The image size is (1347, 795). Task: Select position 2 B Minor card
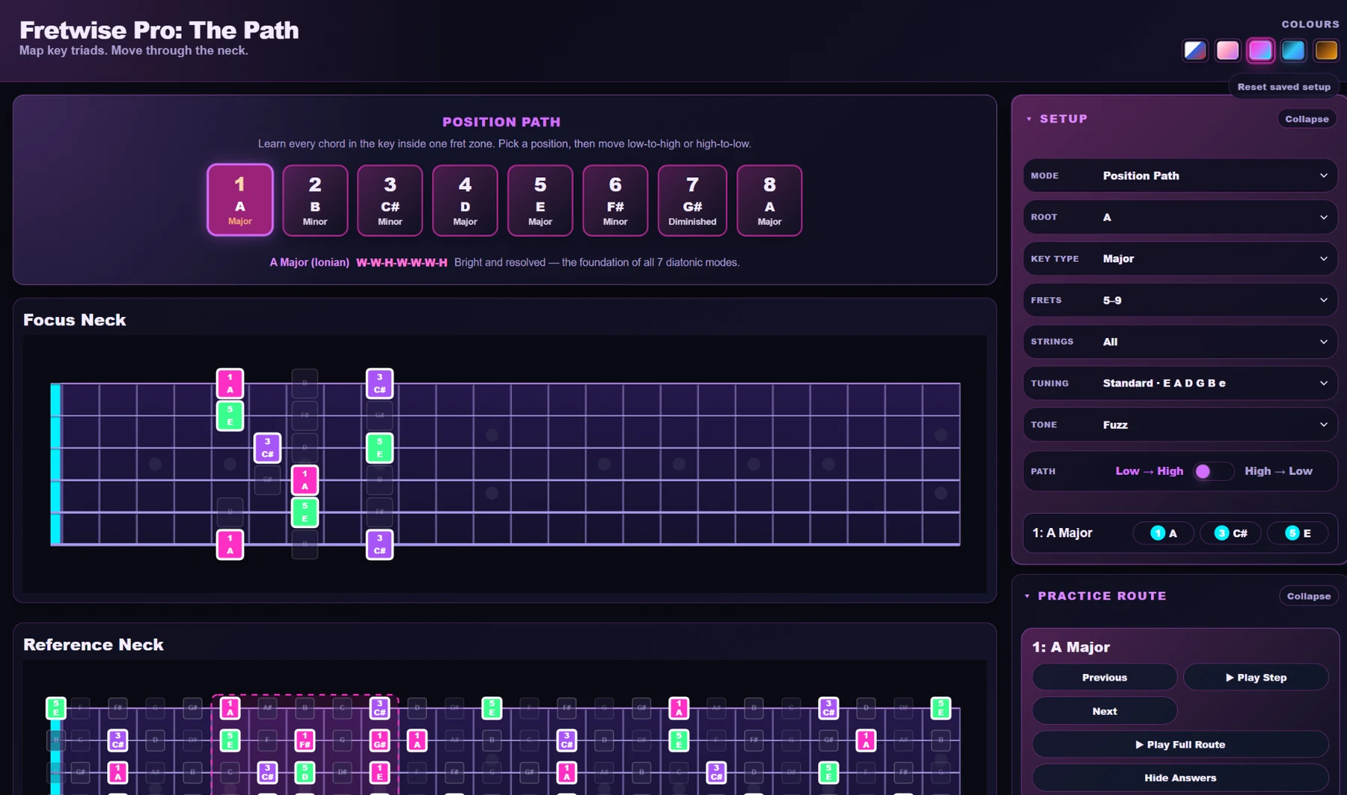point(315,200)
